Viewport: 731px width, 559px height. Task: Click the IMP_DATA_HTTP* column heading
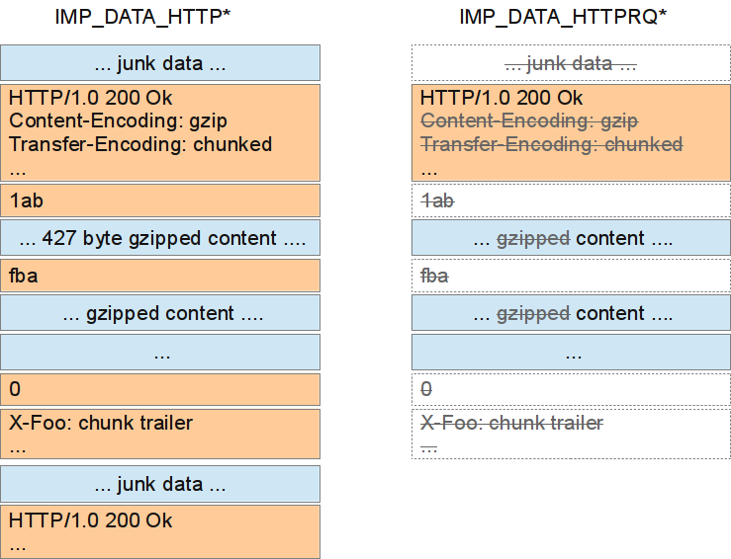click(159, 17)
